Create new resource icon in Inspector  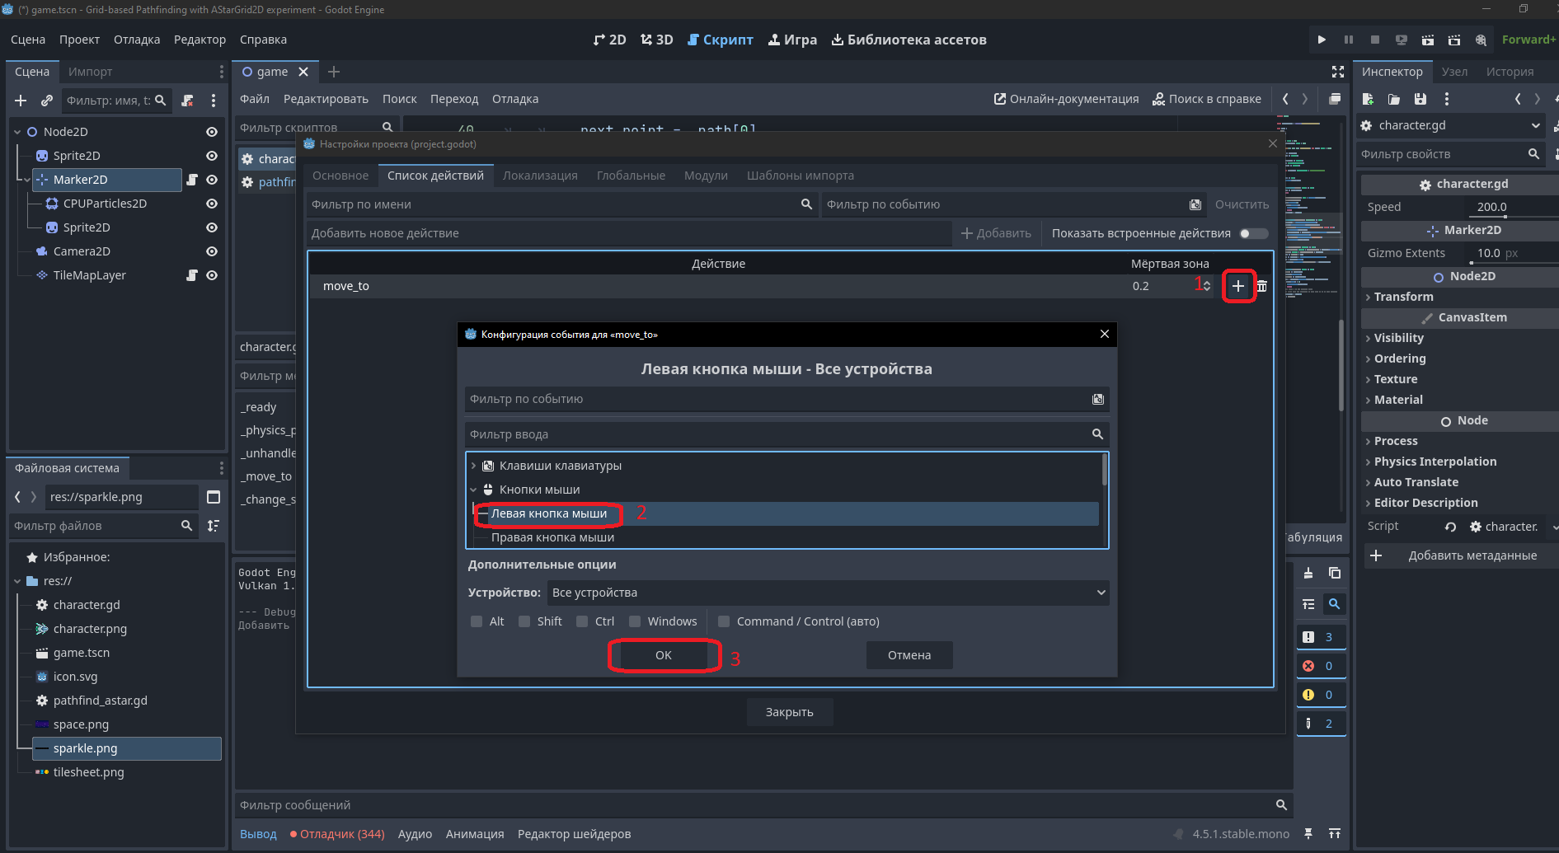coord(1368,99)
